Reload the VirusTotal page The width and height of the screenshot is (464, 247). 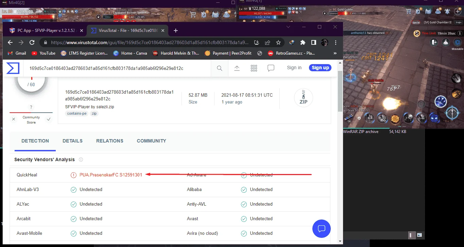[x=32, y=42]
